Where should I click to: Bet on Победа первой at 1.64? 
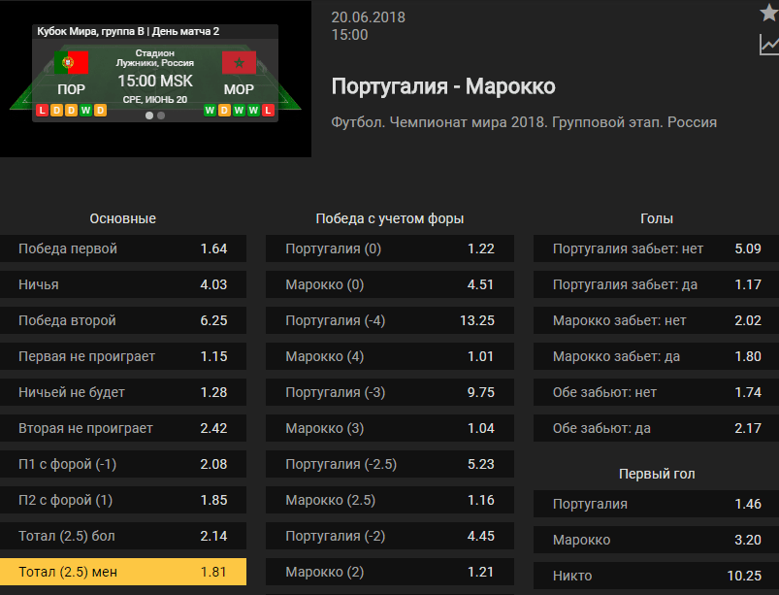[x=123, y=248]
